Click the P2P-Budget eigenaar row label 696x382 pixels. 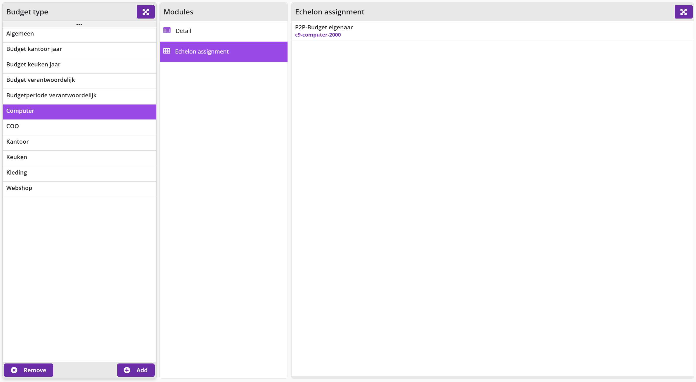pos(324,27)
